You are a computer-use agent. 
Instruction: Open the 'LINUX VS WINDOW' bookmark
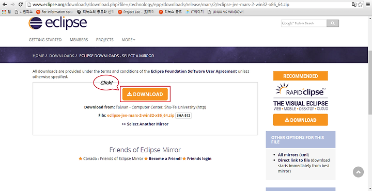tap(225, 11)
